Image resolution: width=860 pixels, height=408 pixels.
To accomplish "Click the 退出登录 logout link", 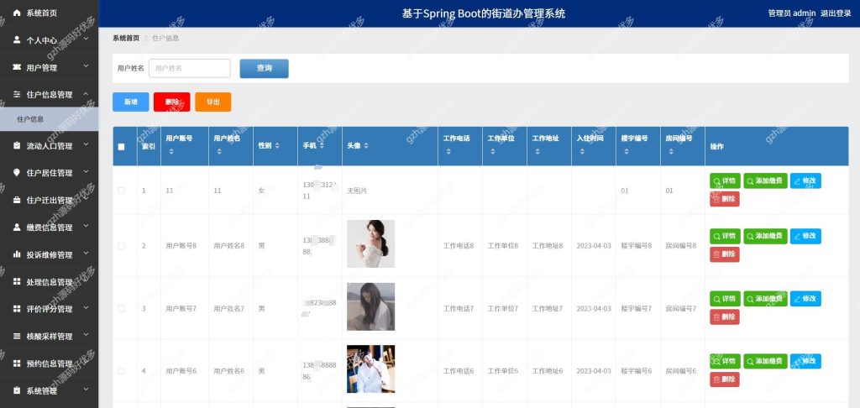I will click(x=836, y=13).
